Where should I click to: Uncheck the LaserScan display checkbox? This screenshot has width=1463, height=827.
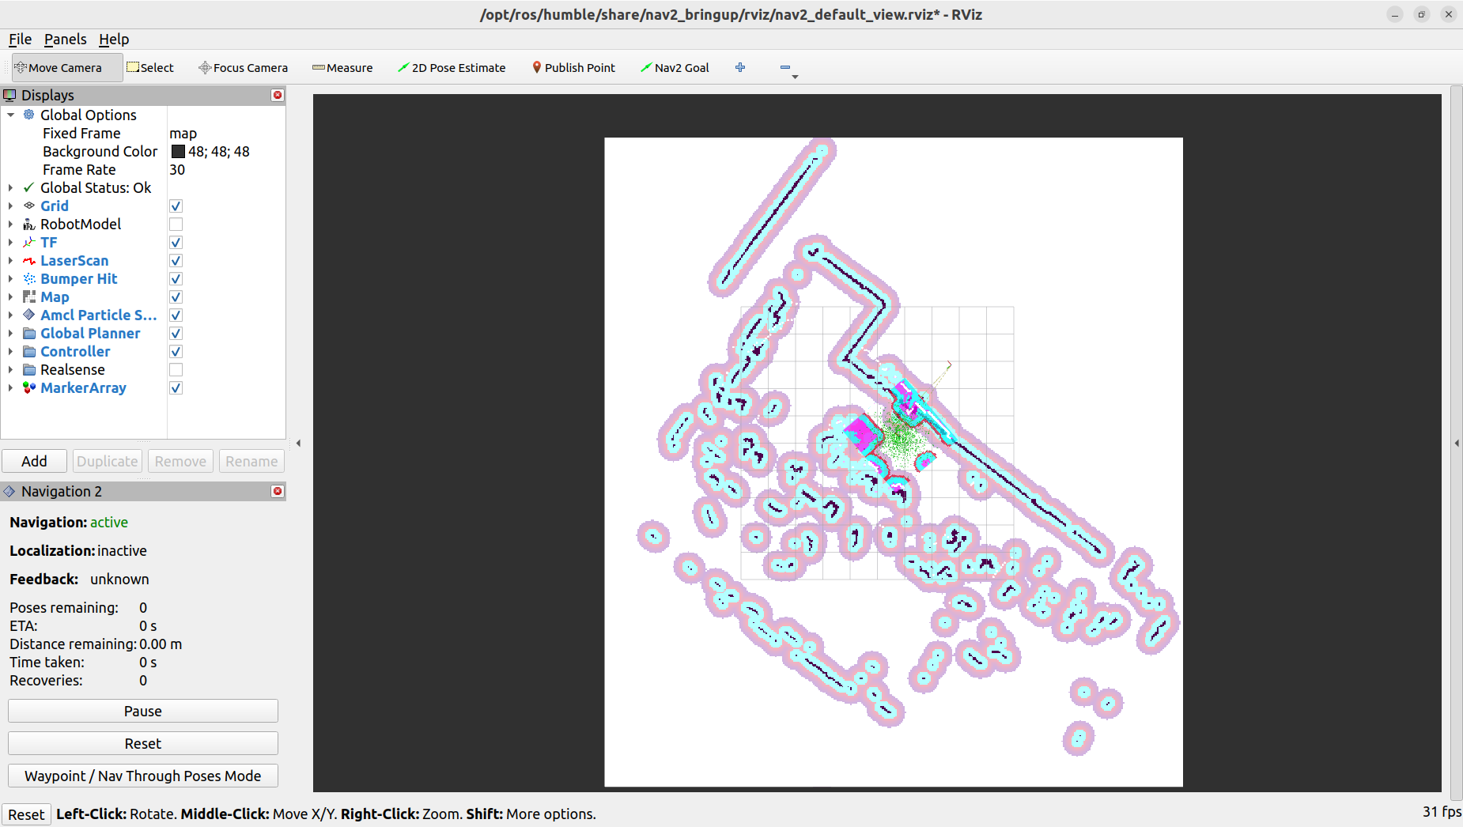pyautogui.click(x=175, y=260)
